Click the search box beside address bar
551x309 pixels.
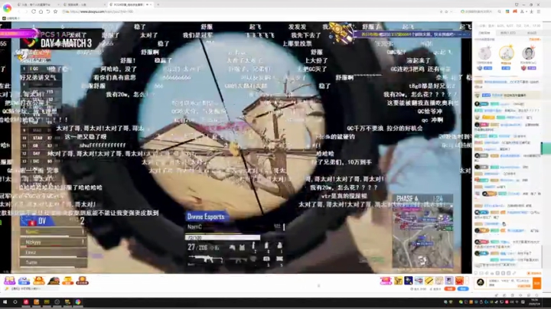478,11
